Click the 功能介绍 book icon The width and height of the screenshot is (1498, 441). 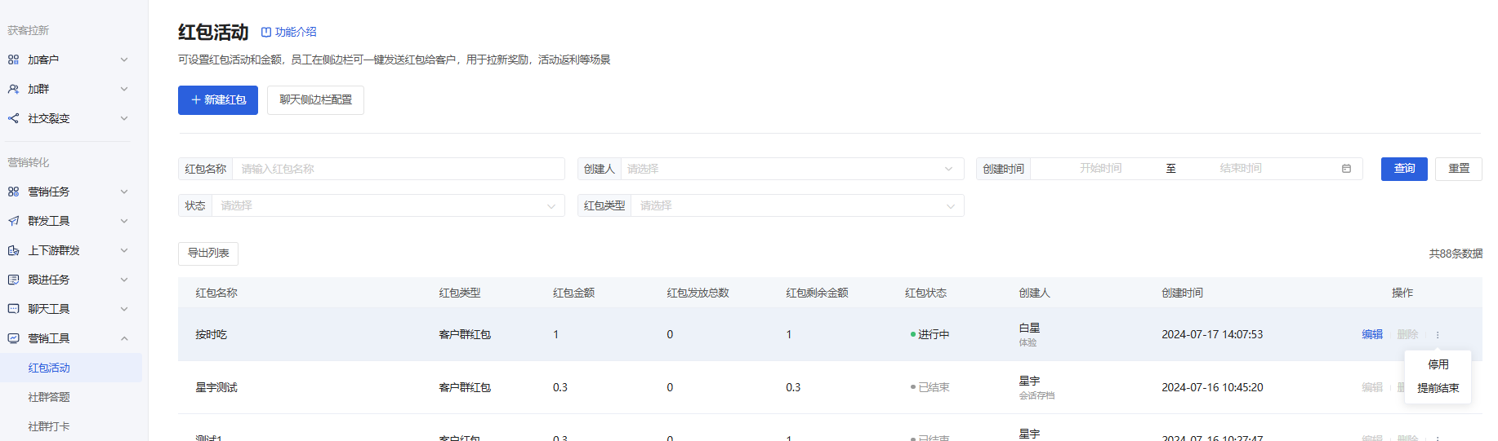click(265, 32)
